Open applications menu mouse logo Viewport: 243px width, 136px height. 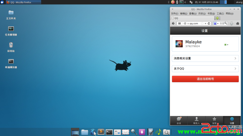[x=2, y=2]
